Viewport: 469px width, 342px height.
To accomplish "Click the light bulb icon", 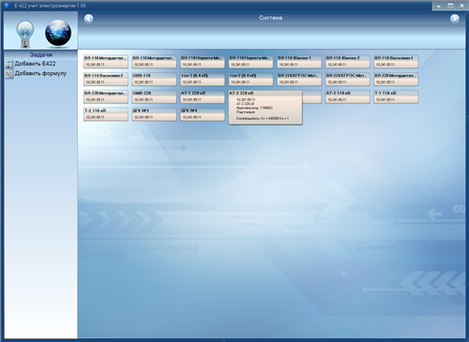I will (x=25, y=34).
